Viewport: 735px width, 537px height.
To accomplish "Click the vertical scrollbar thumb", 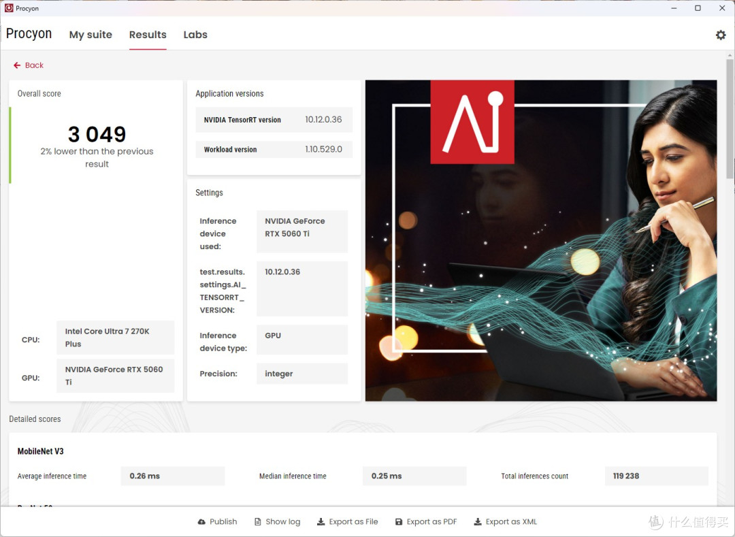I will [730, 118].
